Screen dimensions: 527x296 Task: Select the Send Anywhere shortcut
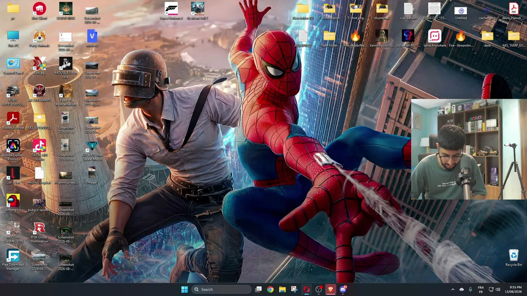click(x=434, y=39)
